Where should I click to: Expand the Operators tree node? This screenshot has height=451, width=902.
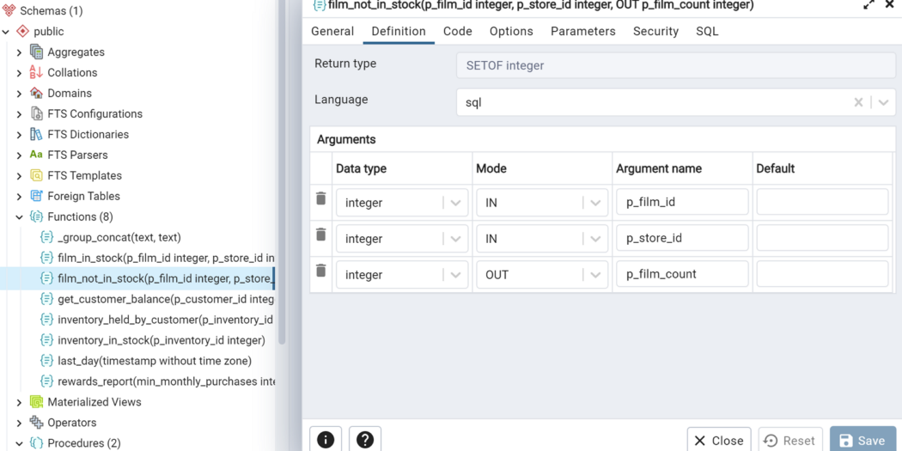[19, 423]
